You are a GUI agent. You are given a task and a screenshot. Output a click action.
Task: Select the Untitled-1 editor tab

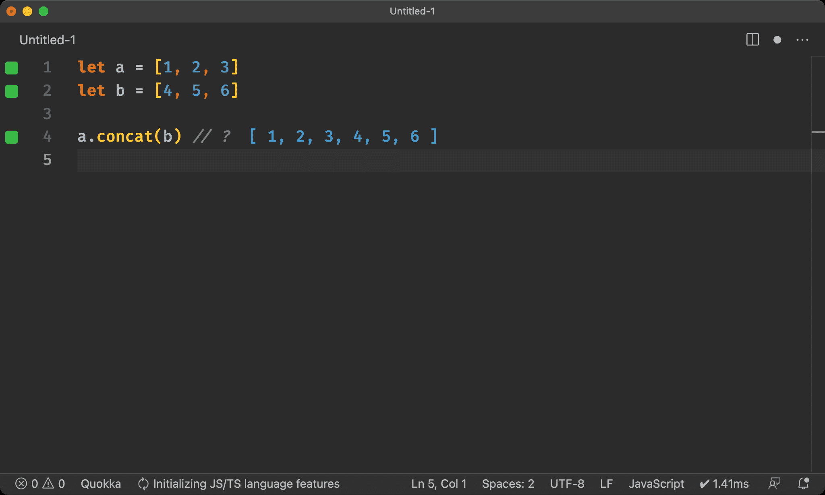[48, 40]
